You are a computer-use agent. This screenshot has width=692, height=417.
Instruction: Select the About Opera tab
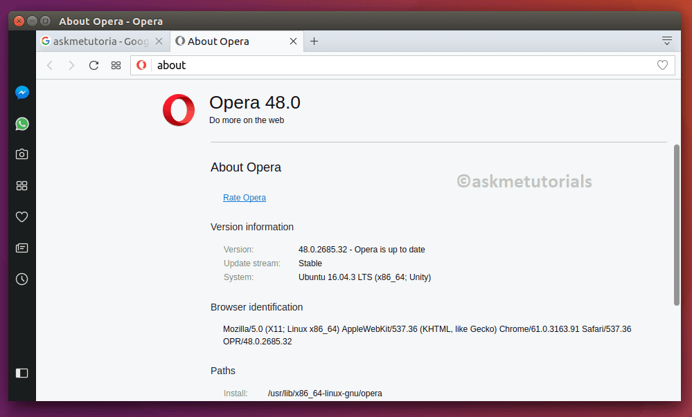pyautogui.click(x=237, y=41)
